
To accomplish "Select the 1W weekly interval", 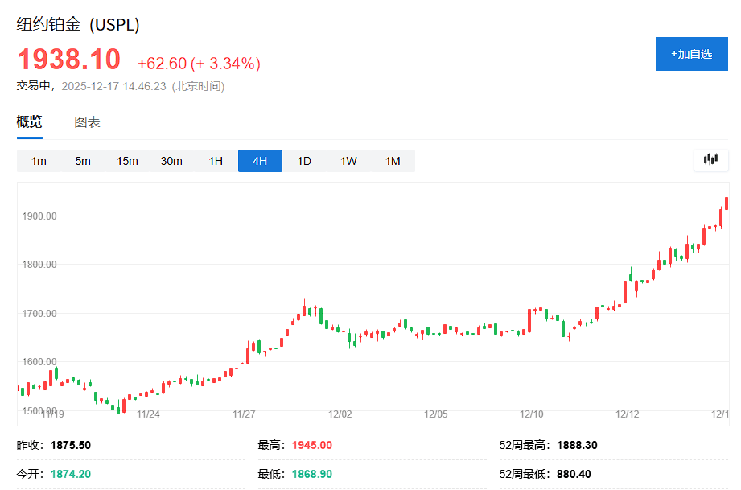I will click(348, 161).
